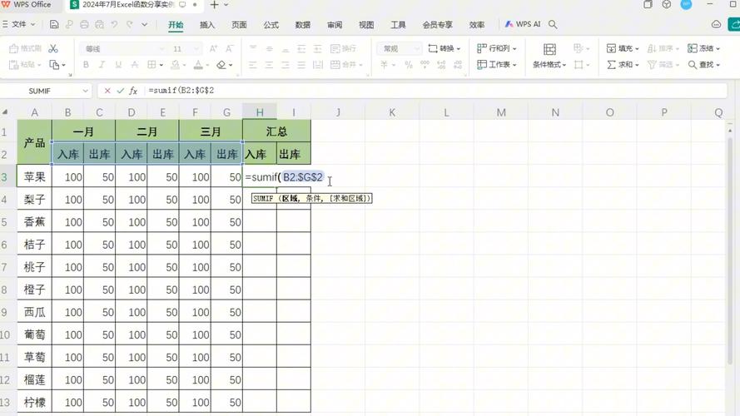
Task: Switch to the 插入 ribbon tab
Action: [207, 24]
